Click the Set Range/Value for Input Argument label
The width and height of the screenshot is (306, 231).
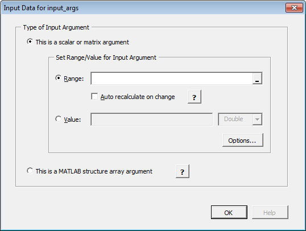point(106,57)
